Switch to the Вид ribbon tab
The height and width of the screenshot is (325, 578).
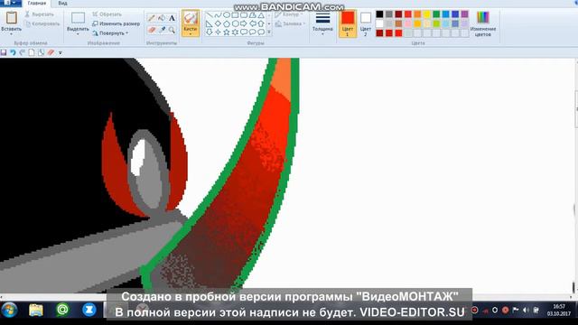(62, 3)
